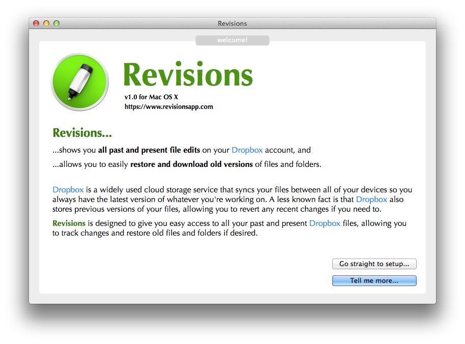Click the green 'Revisions' word in last paragraph
Image resolution: width=465 pixels, height=344 pixels.
coord(69,223)
